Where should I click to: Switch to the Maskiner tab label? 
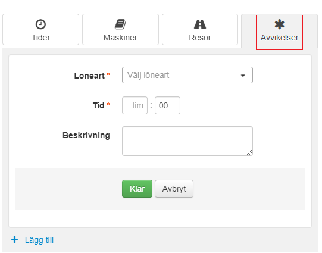point(120,38)
